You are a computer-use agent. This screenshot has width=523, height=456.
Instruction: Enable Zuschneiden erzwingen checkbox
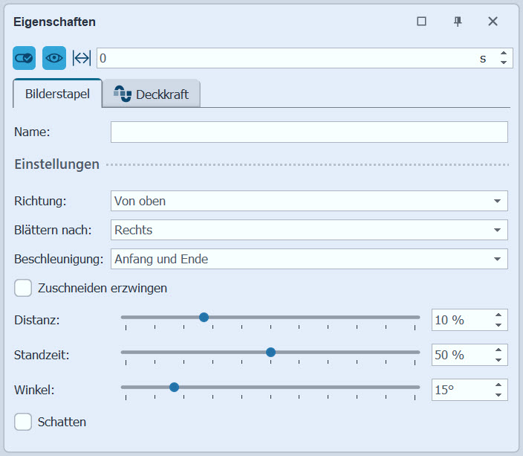point(23,288)
